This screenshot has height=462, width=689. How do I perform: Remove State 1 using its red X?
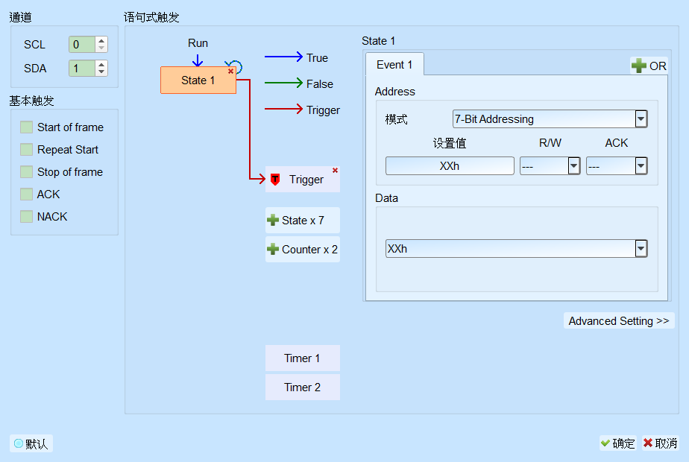click(230, 71)
